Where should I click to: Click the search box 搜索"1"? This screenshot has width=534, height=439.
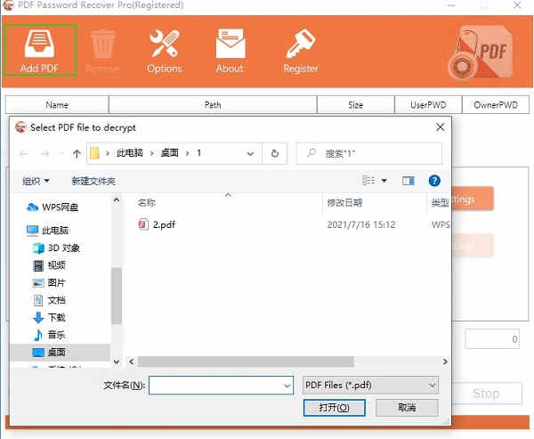coord(369,154)
